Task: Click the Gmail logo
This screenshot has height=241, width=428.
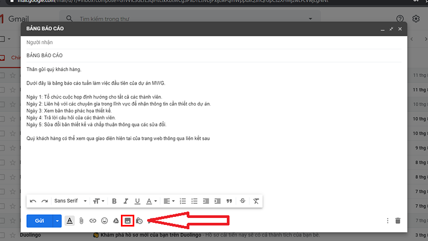Action: click(15, 19)
